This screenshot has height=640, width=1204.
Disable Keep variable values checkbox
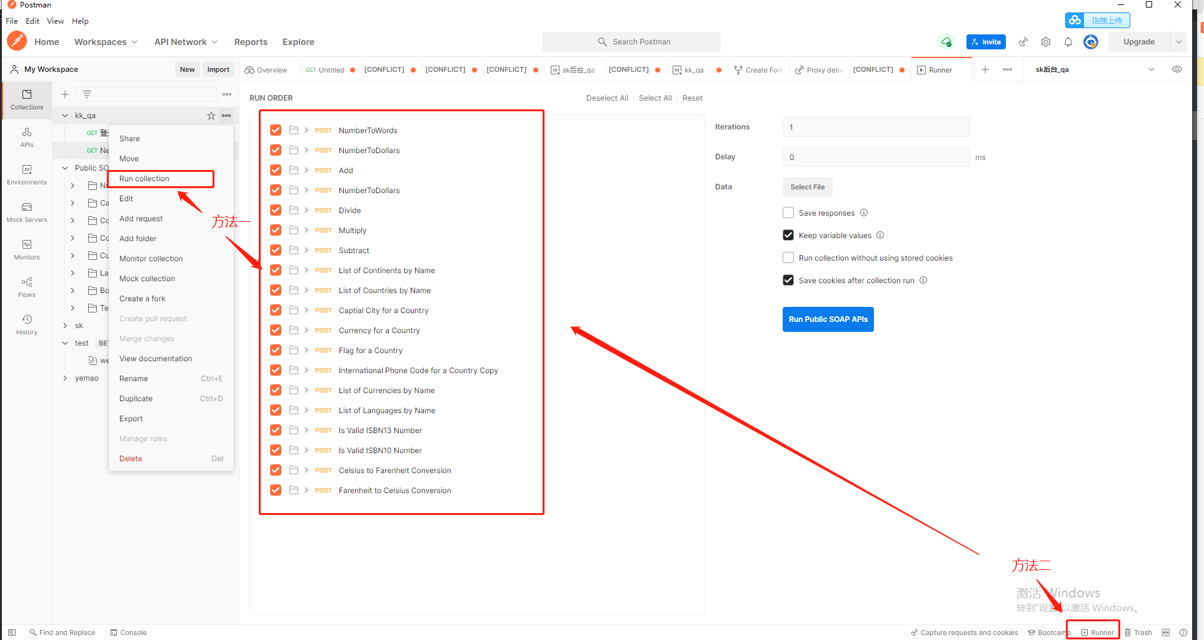tap(788, 235)
